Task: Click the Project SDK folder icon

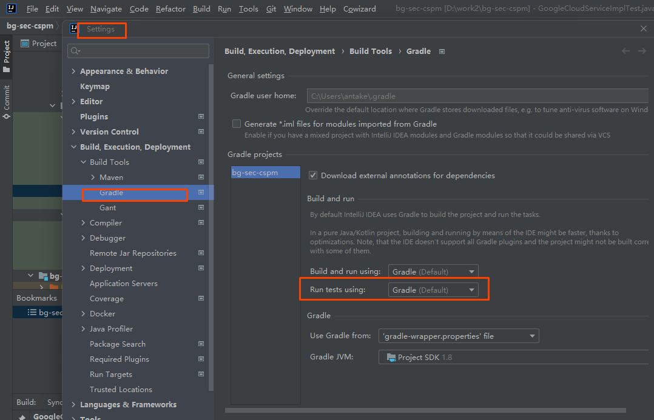Action: click(391, 357)
